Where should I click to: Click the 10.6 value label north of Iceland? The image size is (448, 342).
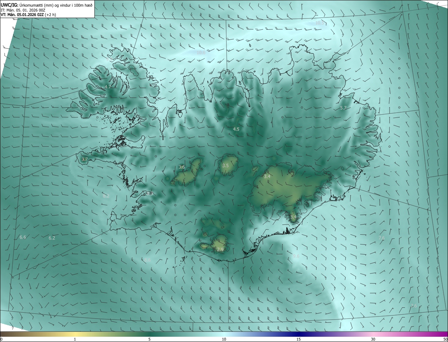tap(201, 53)
